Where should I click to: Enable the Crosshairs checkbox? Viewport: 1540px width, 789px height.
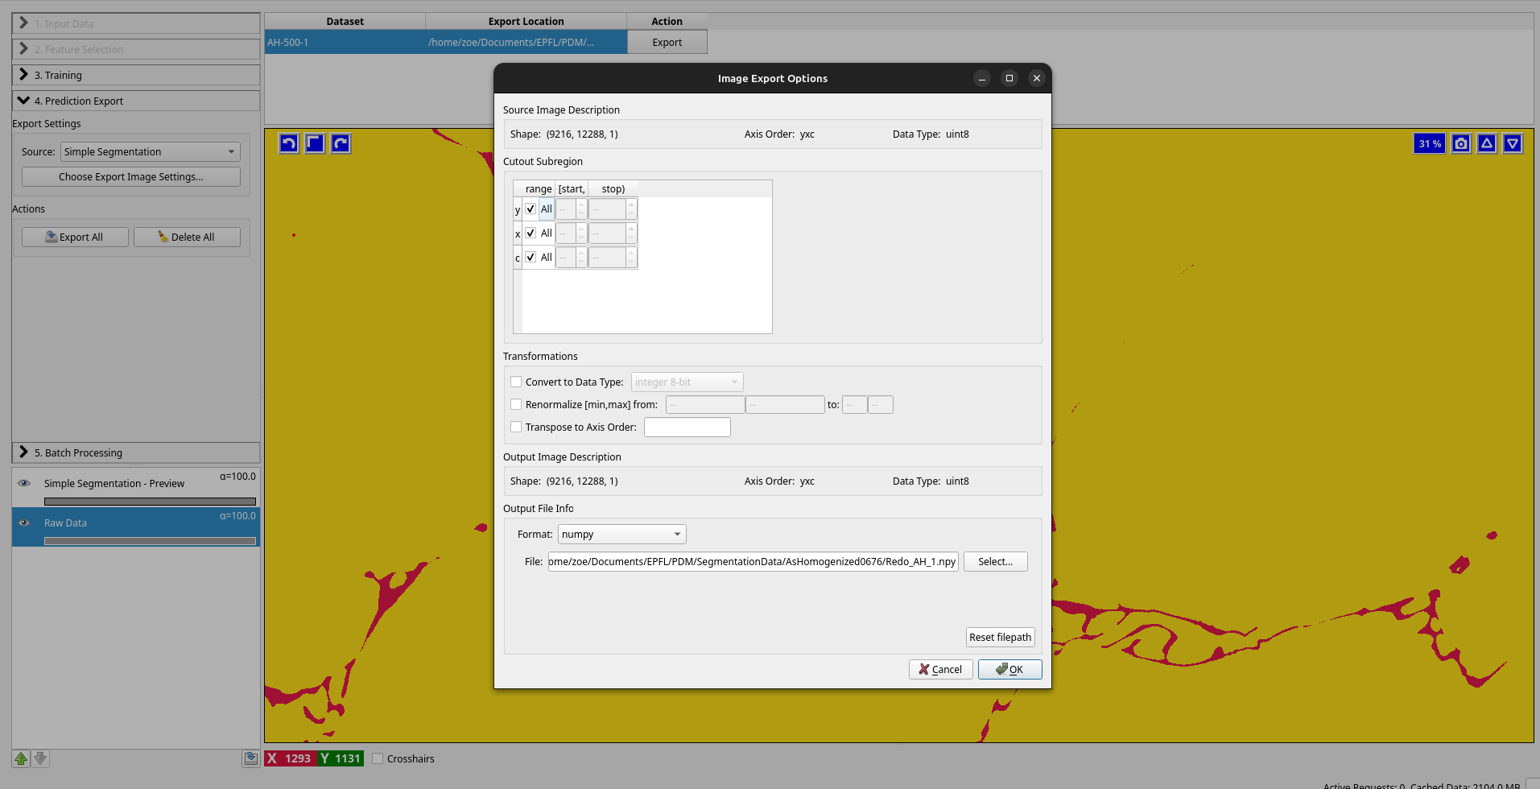pos(377,758)
